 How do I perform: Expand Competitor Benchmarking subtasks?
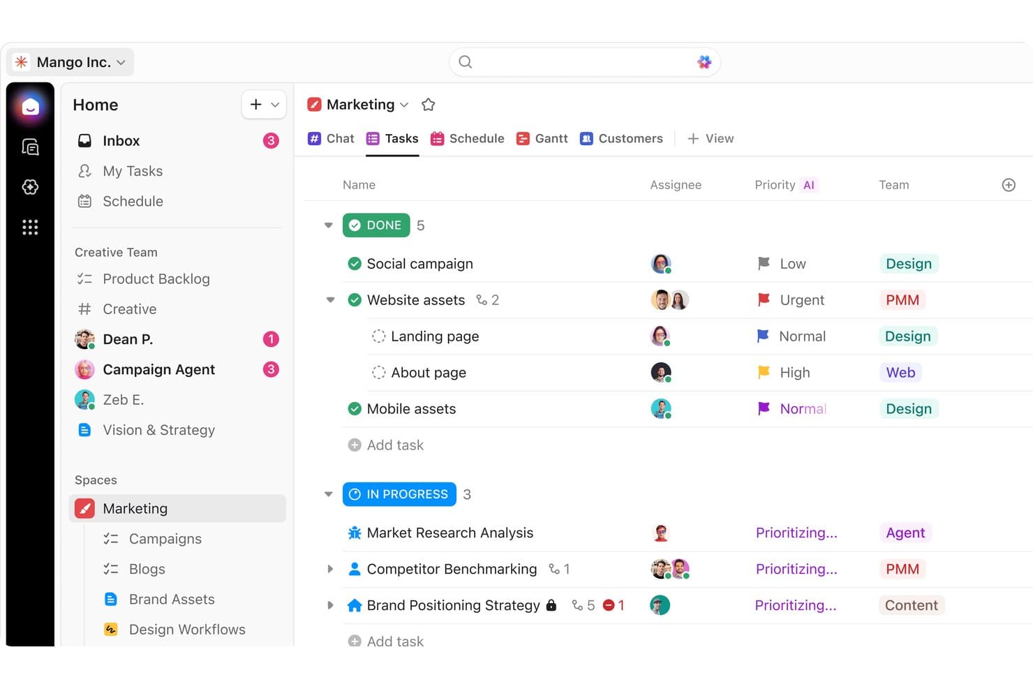click(330, 569)
